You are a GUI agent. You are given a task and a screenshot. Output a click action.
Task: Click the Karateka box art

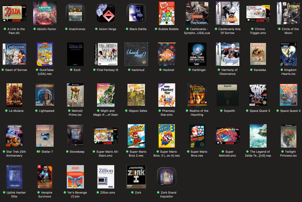tap(258, 54)
